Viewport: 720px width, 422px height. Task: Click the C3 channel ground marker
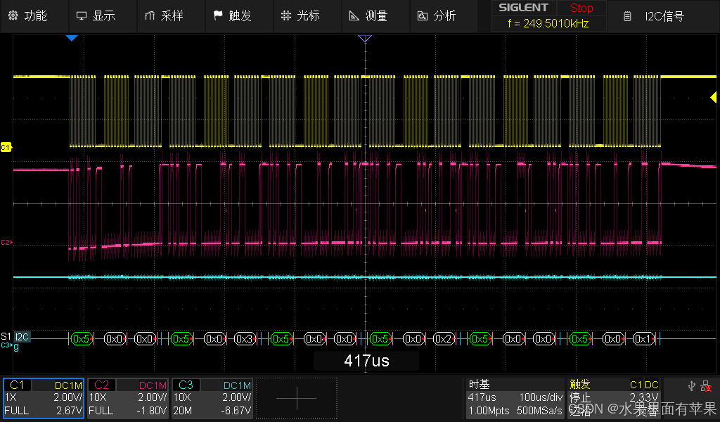click(6, 345)
